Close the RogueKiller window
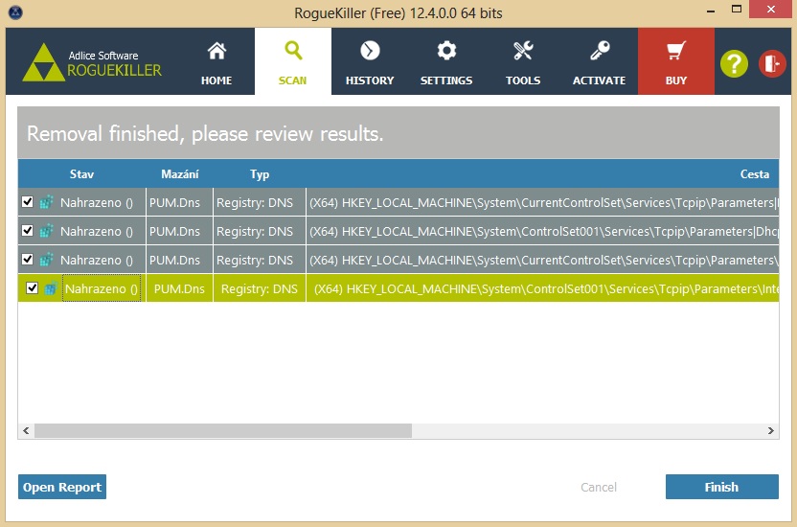797x527 pixels. (x=770, y=10)
